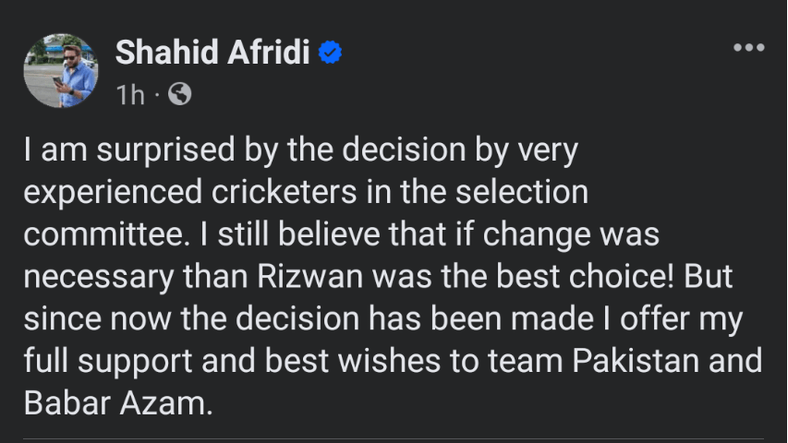This screenshot has height=443, width=788.
Task: Click the '1h' post timestamp
Action: [x=130, y=94]
